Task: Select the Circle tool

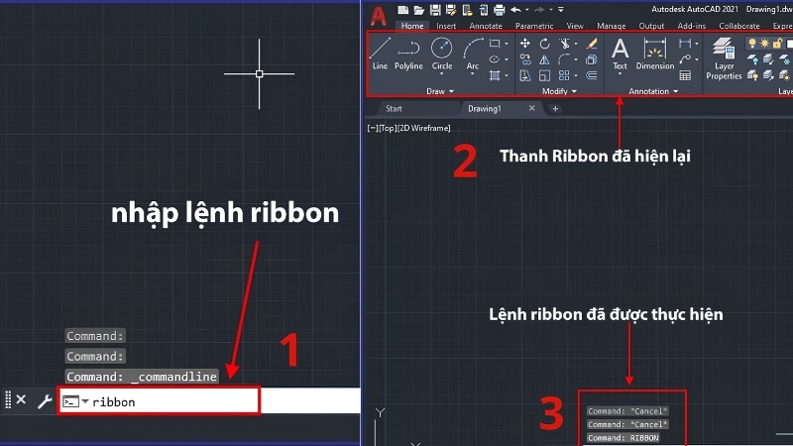Action: 441,54
